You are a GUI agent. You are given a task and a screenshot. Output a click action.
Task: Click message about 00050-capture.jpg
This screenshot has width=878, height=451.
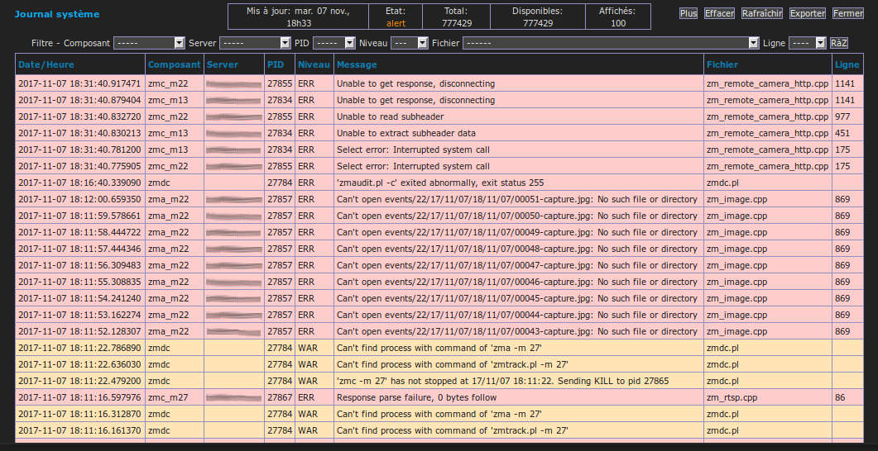pyautogui.click(x=517, y=216)
